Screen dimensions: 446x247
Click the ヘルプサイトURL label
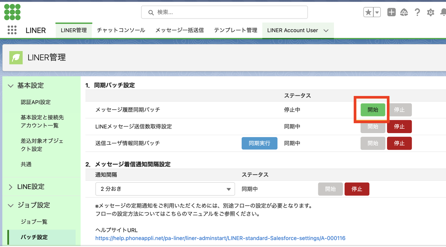click(x=116, y=230)
